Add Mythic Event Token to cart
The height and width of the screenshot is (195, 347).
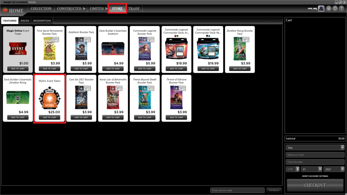coord(50,118)
